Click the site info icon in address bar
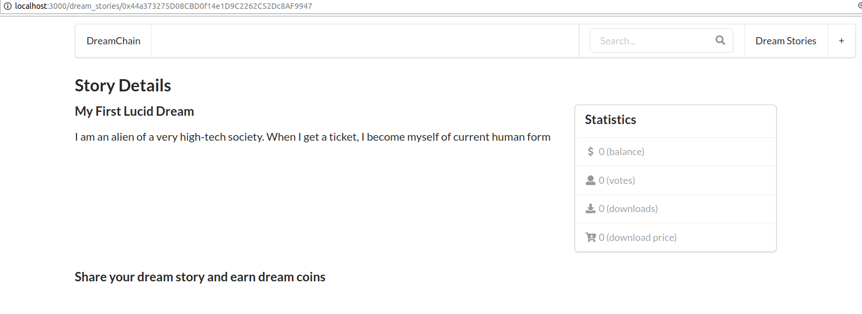The image size is (862, 314). point(7,6)
